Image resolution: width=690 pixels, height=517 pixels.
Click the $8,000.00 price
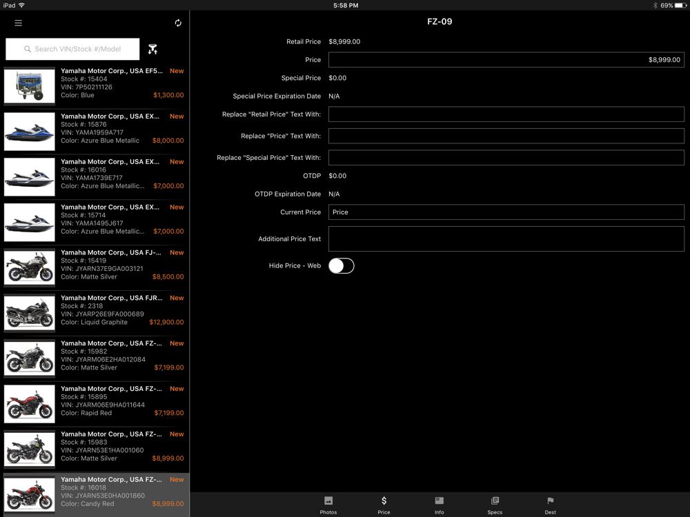click(168, 140)
